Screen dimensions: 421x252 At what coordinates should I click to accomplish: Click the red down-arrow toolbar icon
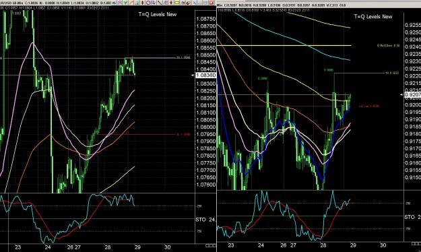coord(171,3)
